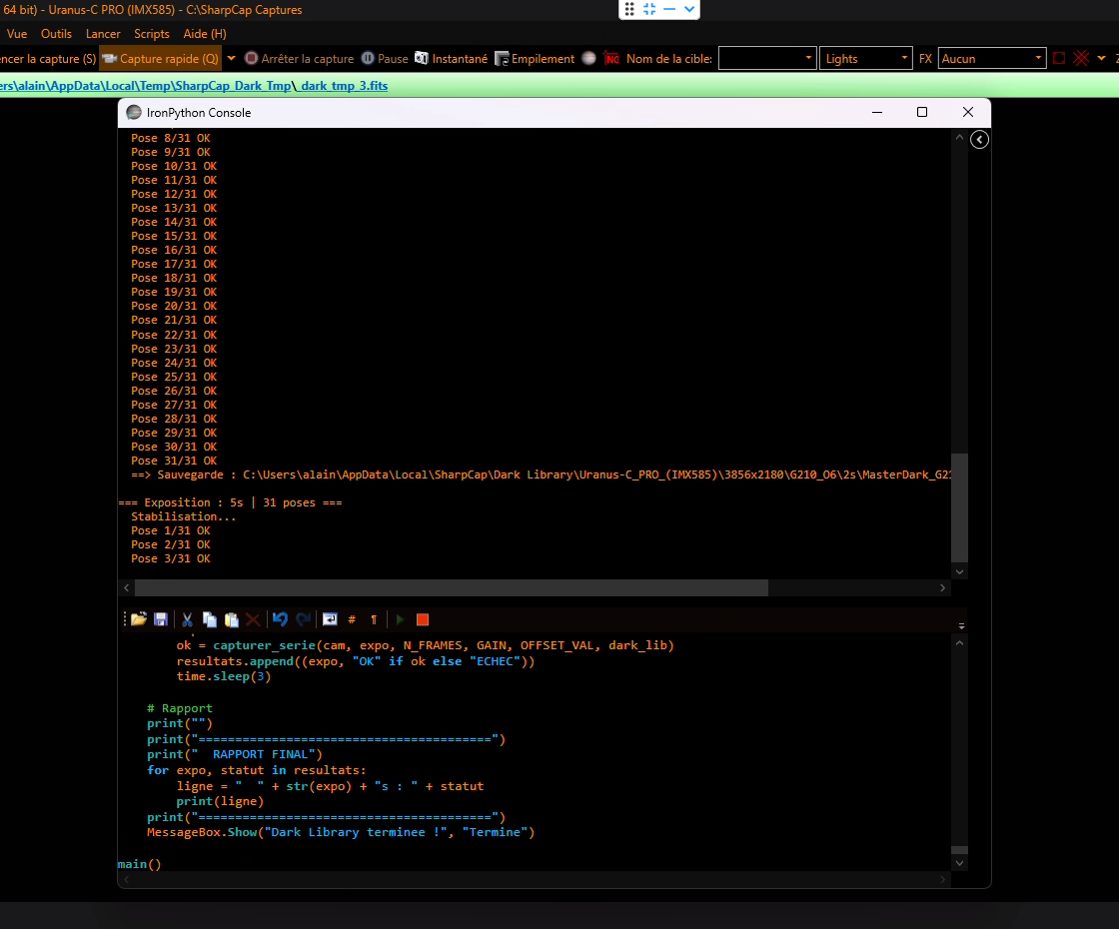Click the red NC icon in the toolbar
1119x929 pixels.
610,59
